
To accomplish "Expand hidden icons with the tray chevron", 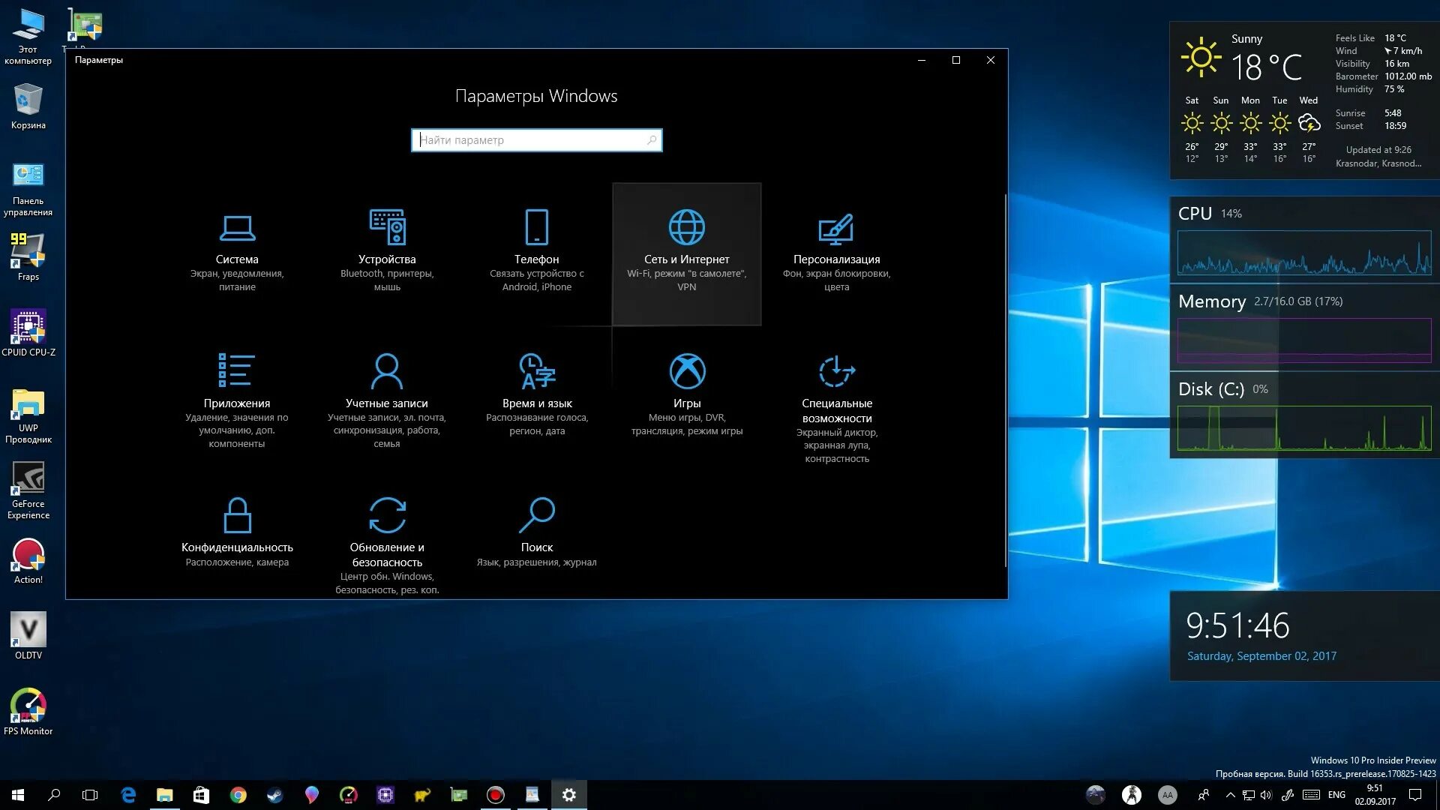I will 1230,795.
